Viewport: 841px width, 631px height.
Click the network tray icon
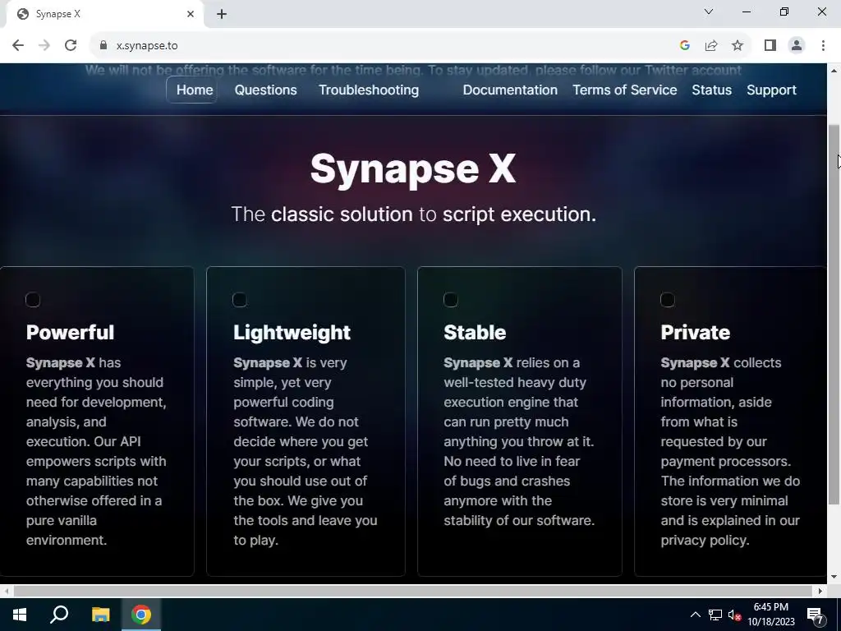pyautogui.click(x=715, y=615)
